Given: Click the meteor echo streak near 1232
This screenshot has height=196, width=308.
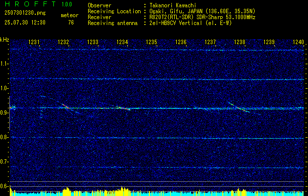Looking at the screenshot, I should point(66,106).
